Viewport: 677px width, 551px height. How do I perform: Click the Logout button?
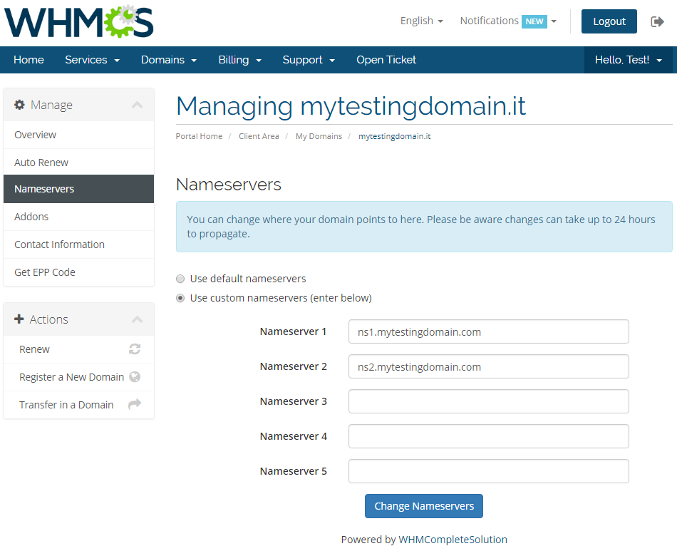point(609,21)
